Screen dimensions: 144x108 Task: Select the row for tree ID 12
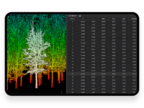click(102, 59)
